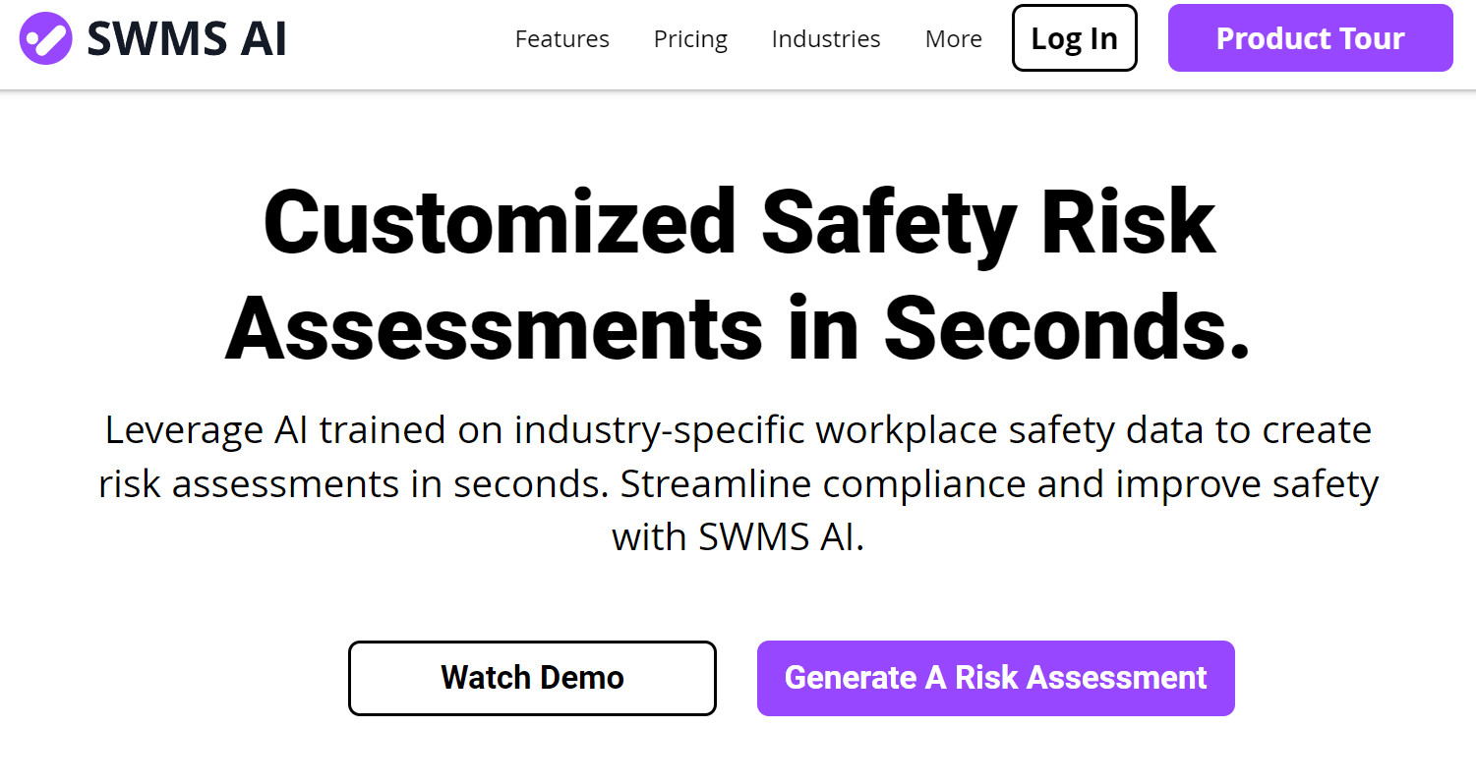Click the Watch Demo button
The image size is (1476, 783).
click(x=532, y=678)
